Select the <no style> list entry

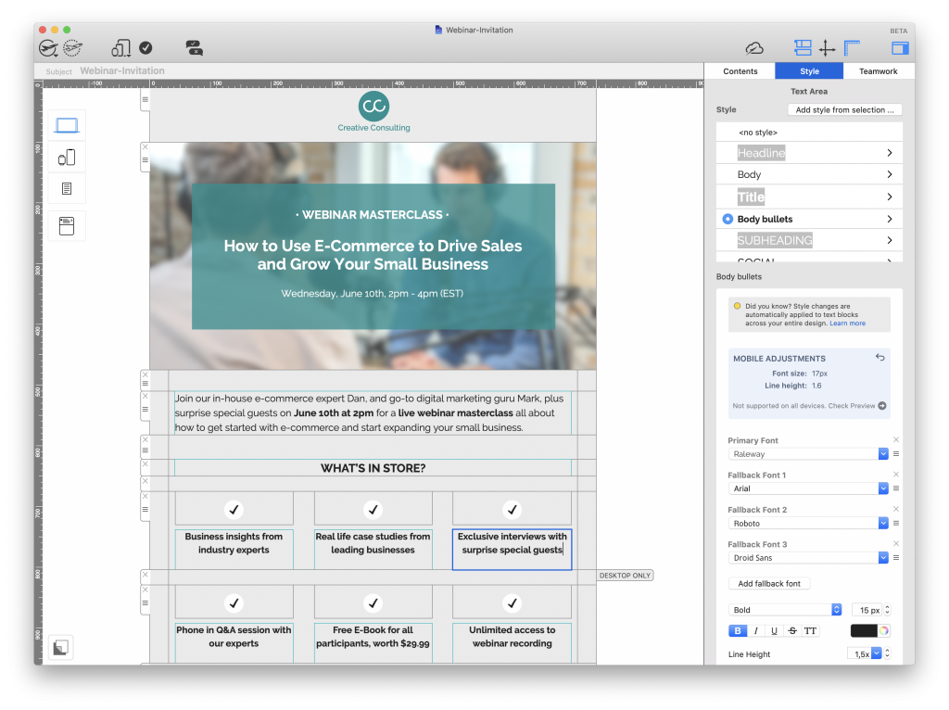[809, 132]
